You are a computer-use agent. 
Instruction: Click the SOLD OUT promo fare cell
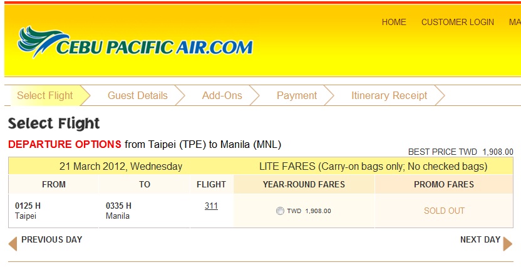click(x=444, y=211)
